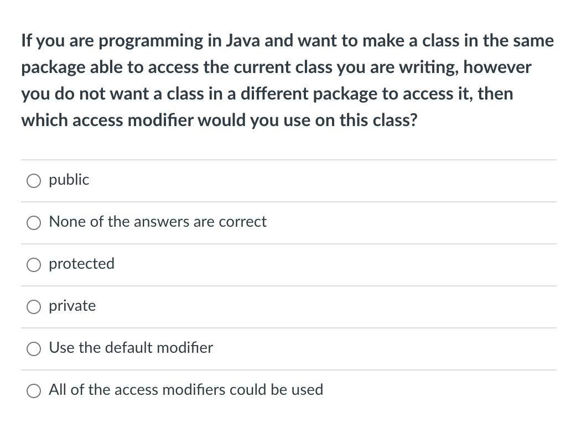Click the first answer row
This screenshot has height=428, width=571.
[288, 180]
